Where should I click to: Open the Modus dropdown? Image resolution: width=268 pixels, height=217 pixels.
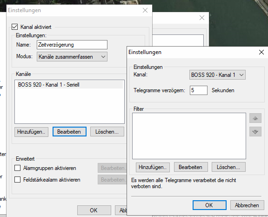[x=72, y=57]
